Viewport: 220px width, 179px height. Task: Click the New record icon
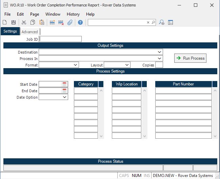tap(5, 22)
